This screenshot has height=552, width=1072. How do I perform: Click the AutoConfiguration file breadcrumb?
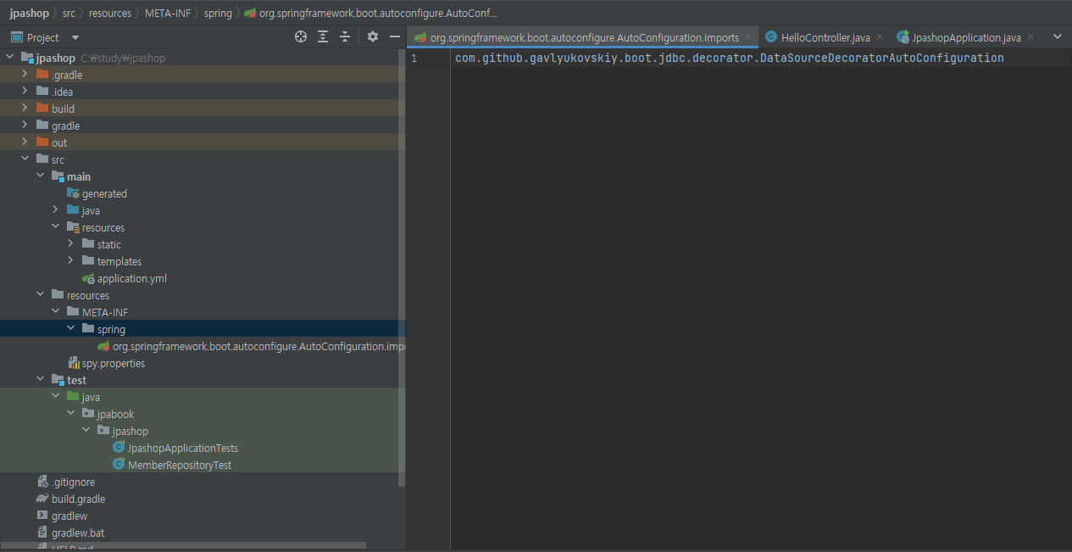point(372,14)
